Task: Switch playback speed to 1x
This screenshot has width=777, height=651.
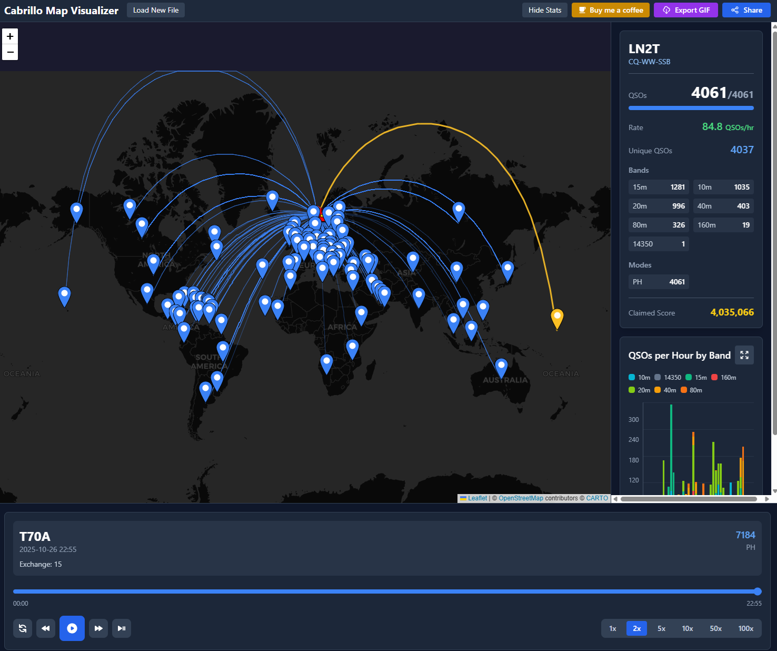Action: pyautogui.click(x=612, y=628)
